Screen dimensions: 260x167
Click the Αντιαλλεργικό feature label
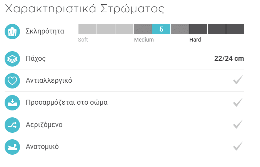click(49, 81)
